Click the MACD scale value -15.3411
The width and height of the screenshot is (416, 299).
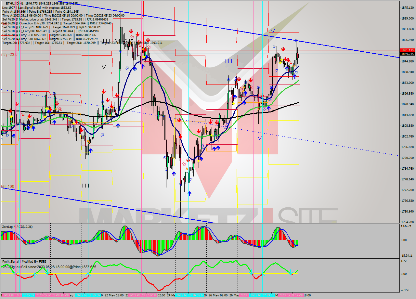point(407,256)
